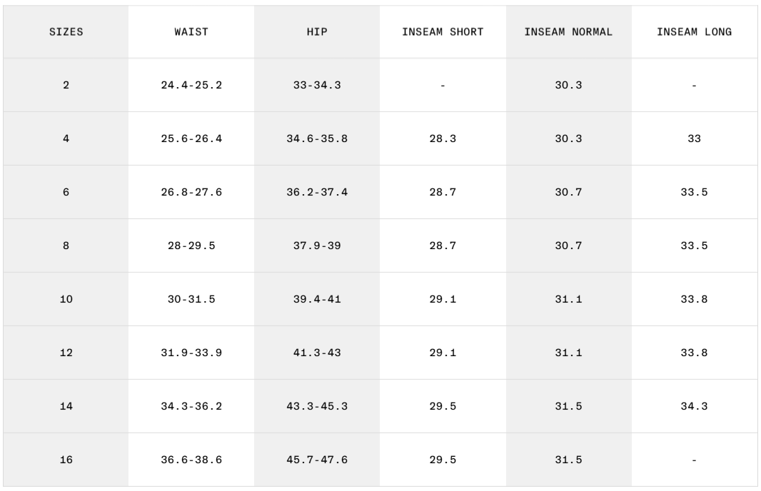This screenshot has height=491, width=761.
Task: Click the size 2 row label
Action: point(66,85)
